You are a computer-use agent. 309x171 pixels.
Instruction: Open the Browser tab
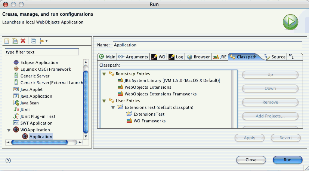pyautogui.click(x=198, y=57)
